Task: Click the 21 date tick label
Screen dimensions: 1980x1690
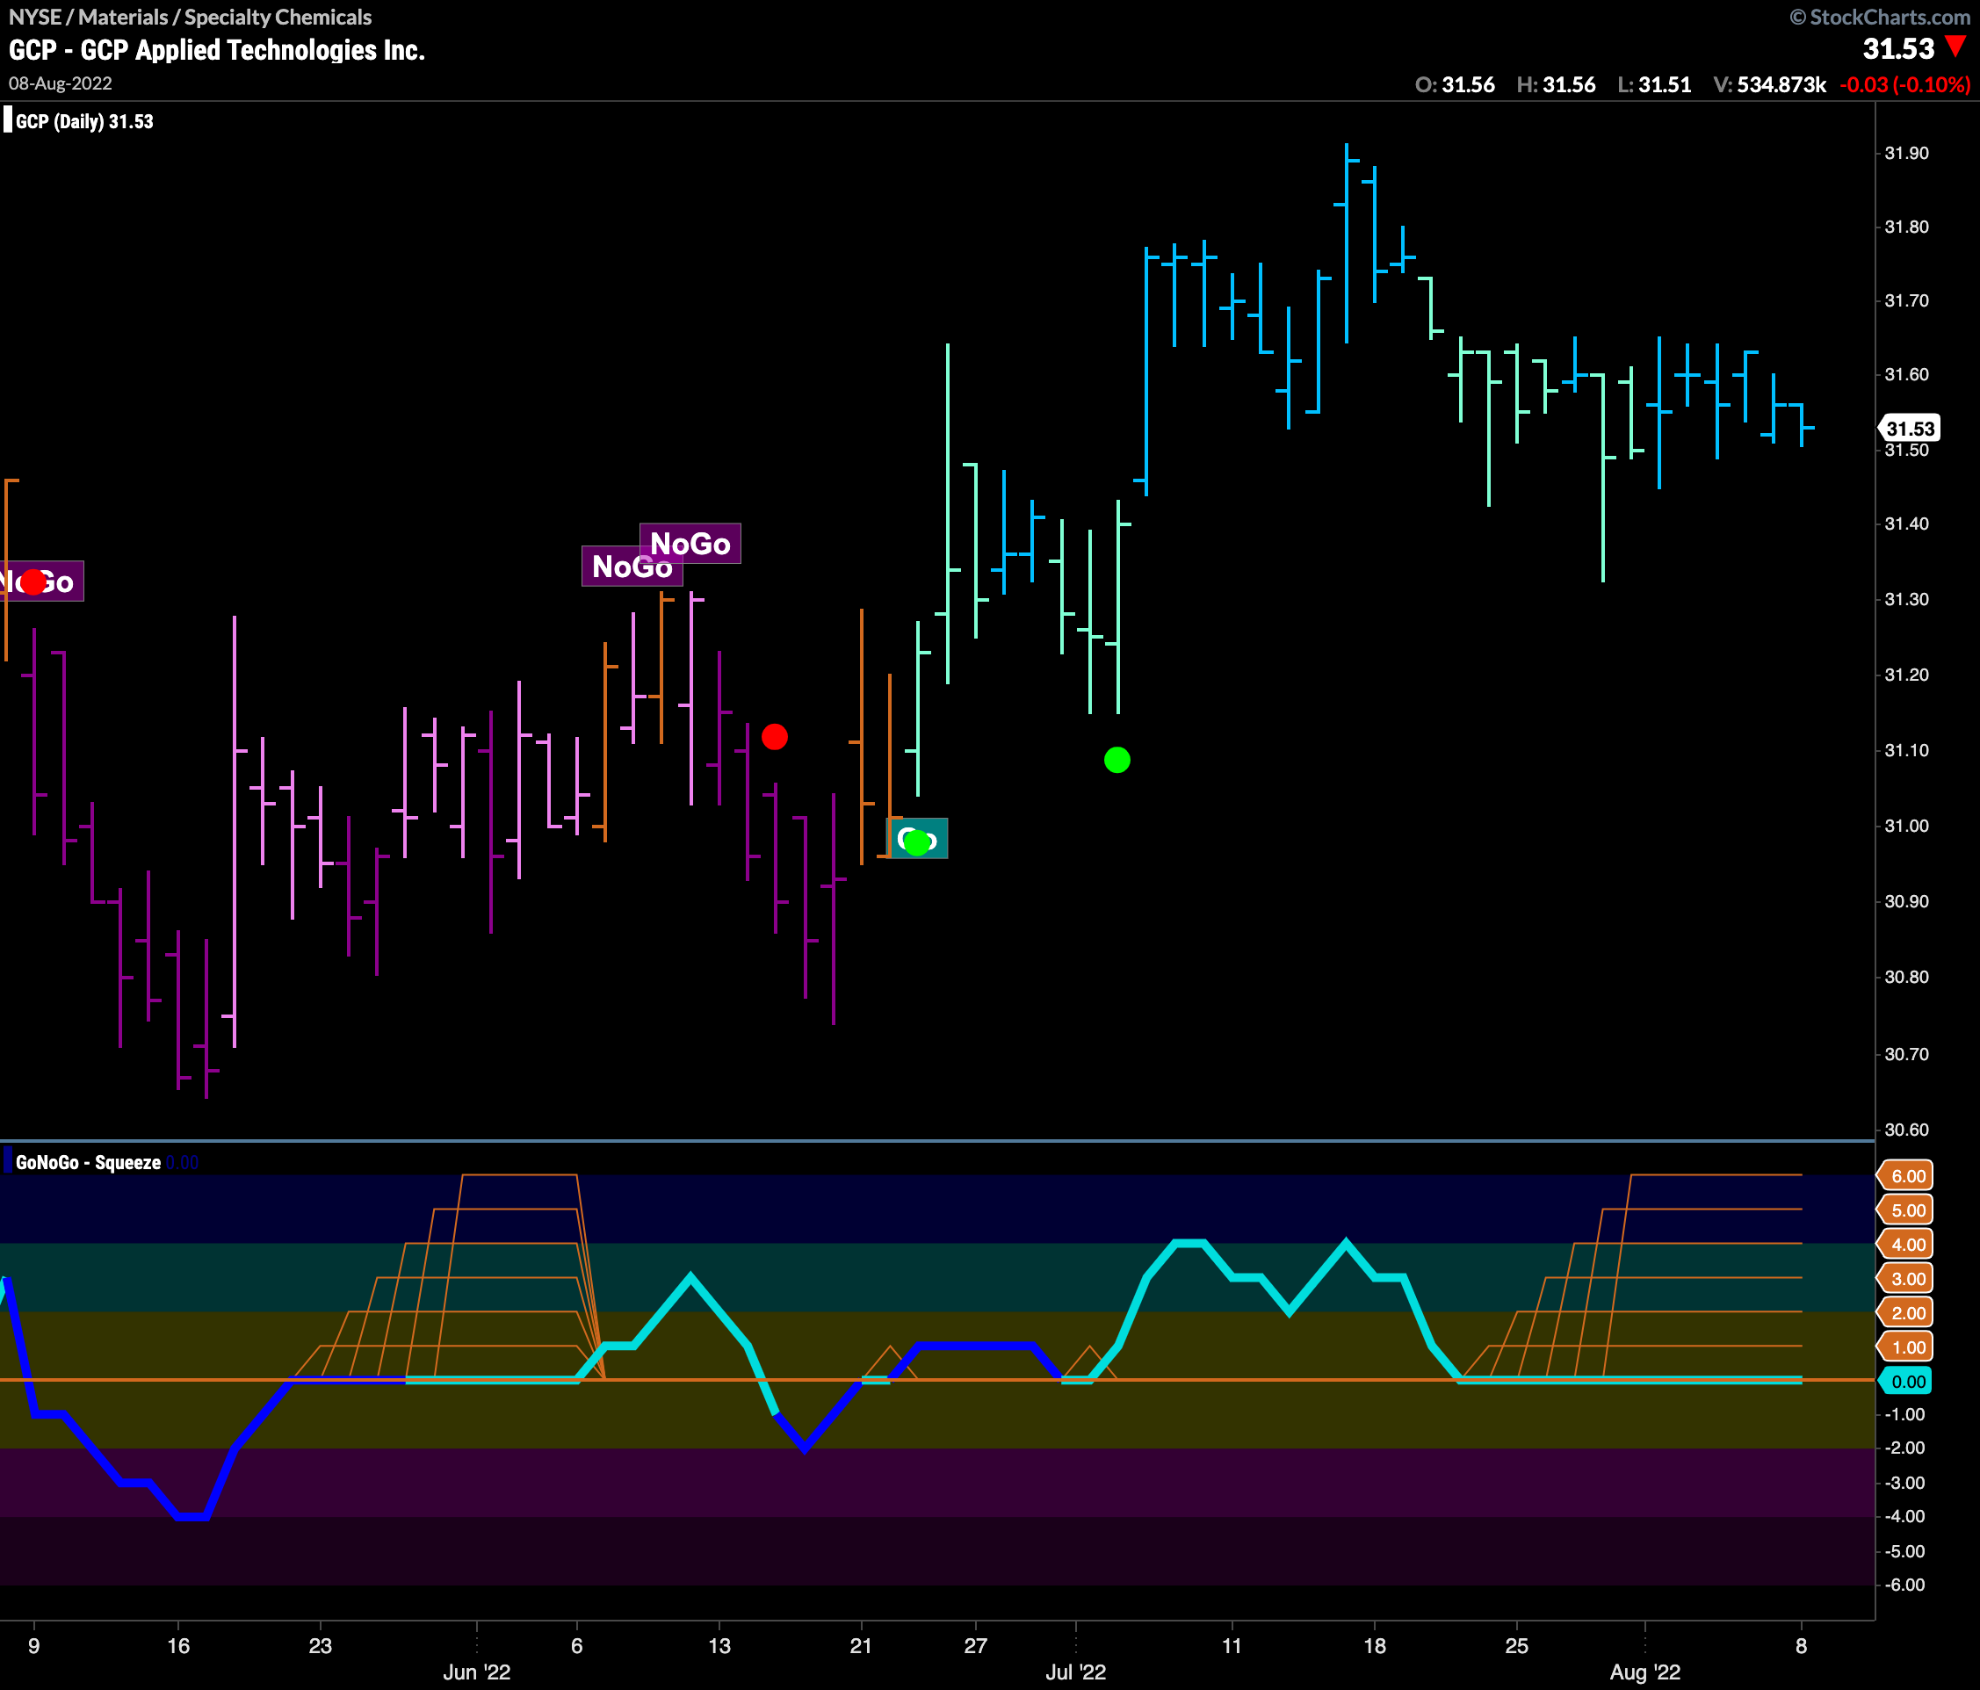Action: point(861,1645)
